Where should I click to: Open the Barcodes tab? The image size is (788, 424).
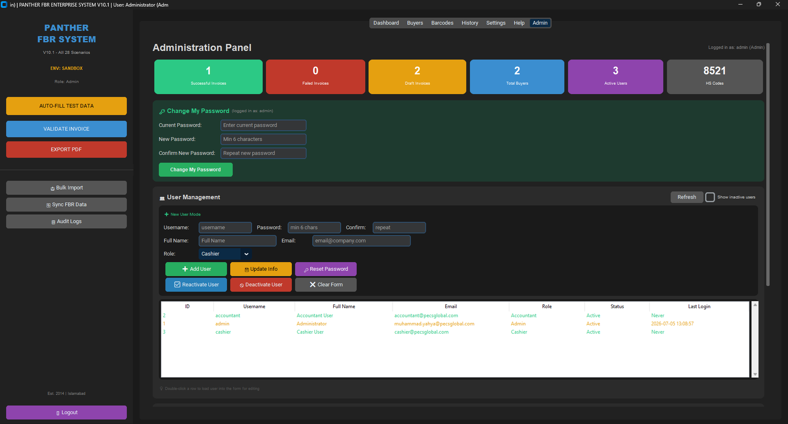coord(442,23)
